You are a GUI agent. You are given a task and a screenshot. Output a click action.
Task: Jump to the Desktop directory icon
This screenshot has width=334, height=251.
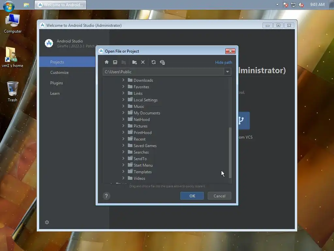115,62
